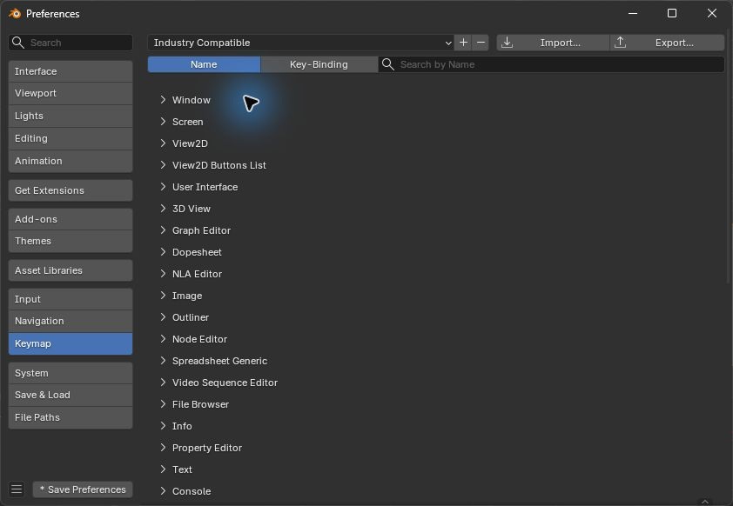Expand the Dopesheet keymap section

(x=163, y=251)
